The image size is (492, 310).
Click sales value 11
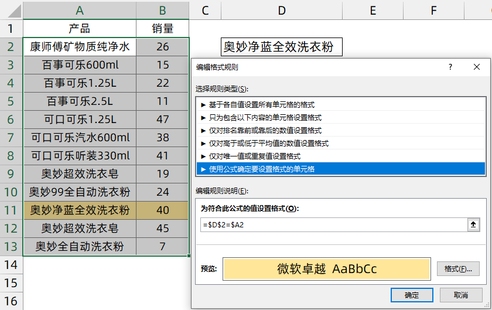(163, 101)
